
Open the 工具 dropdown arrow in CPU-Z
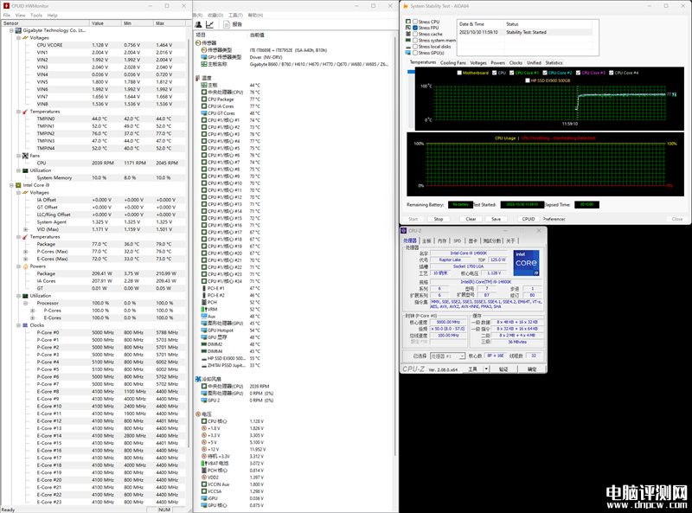pyautogui.click(x=486, y=369)
